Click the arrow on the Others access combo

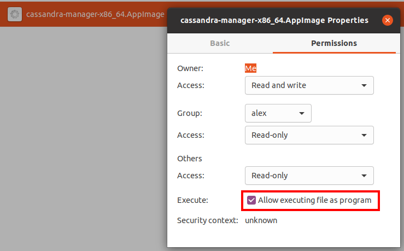pos(364,176)
